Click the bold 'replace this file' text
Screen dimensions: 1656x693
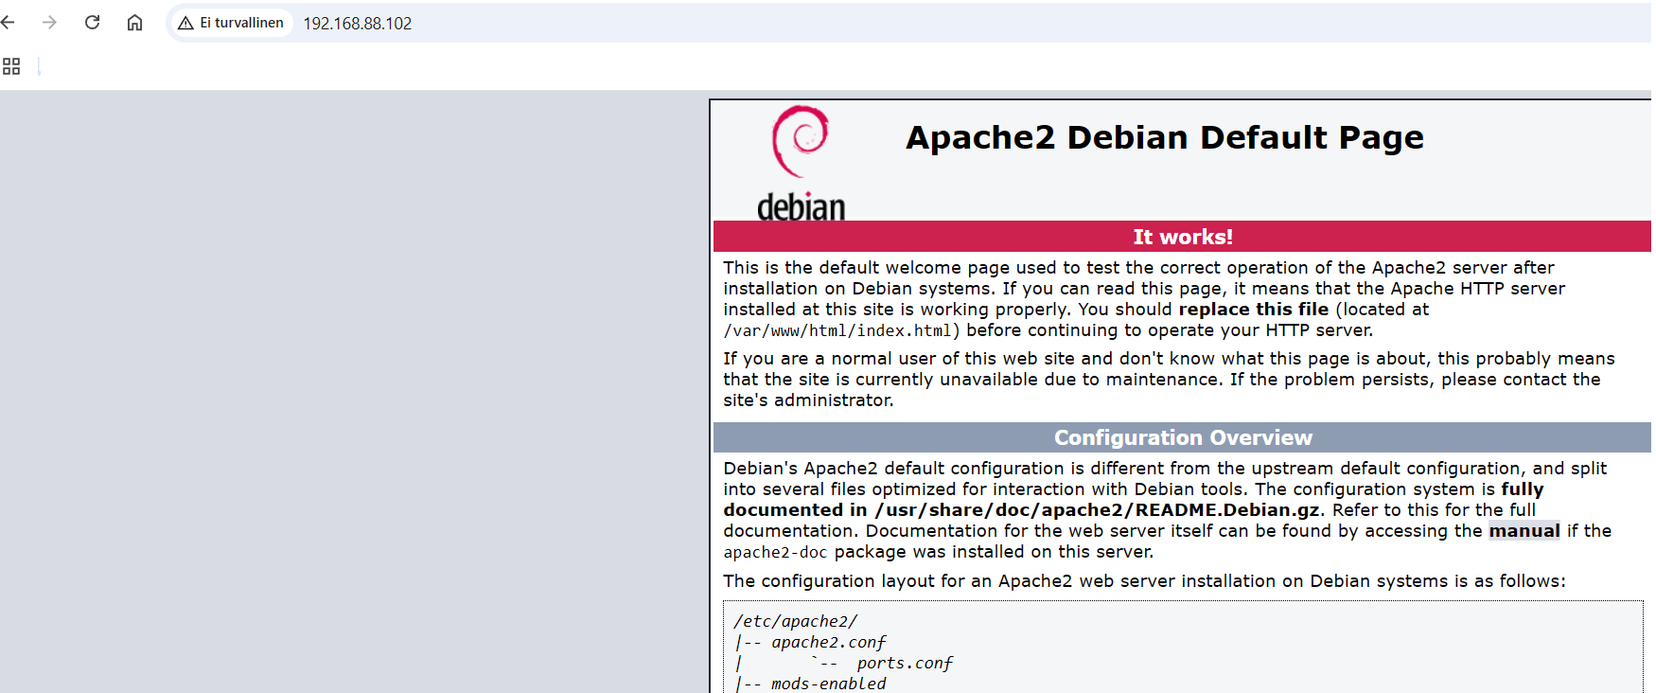(x=1253, y=310)
